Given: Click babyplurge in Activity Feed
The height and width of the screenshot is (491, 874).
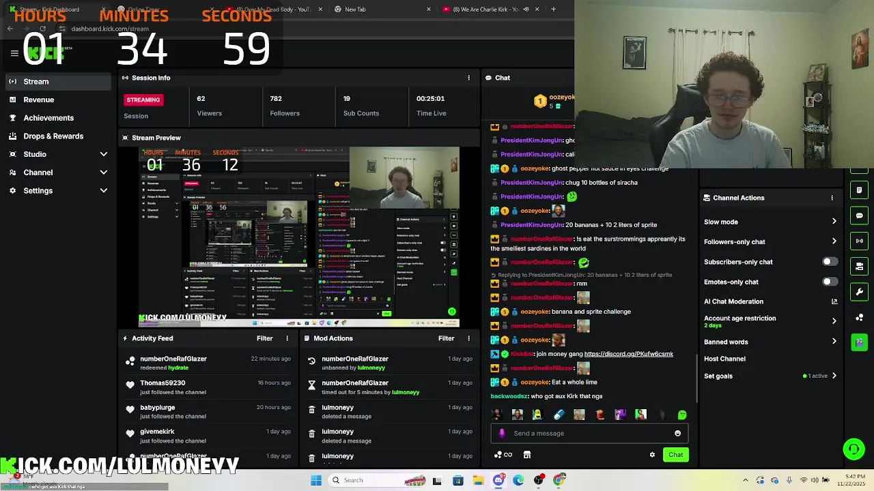Looking at the screenshot, I should [x=158, y=408].
